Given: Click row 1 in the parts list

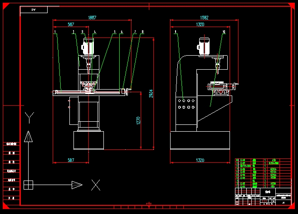Looking at the screenshot, I should click(x=263, y=186).
